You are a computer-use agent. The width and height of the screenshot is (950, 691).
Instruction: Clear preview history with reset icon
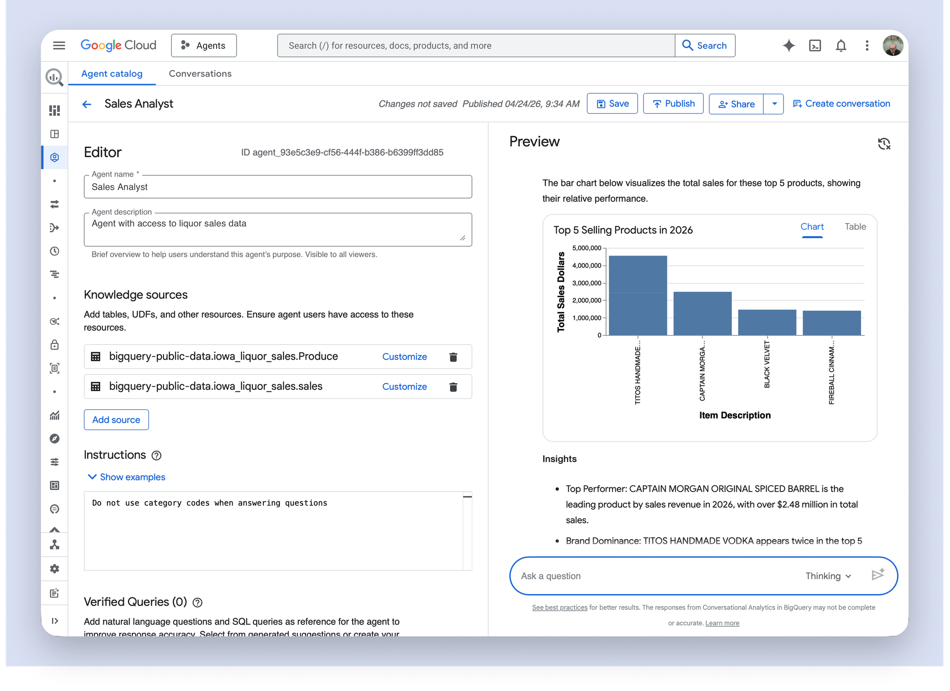pyautogui.click(x=883, y=144)
